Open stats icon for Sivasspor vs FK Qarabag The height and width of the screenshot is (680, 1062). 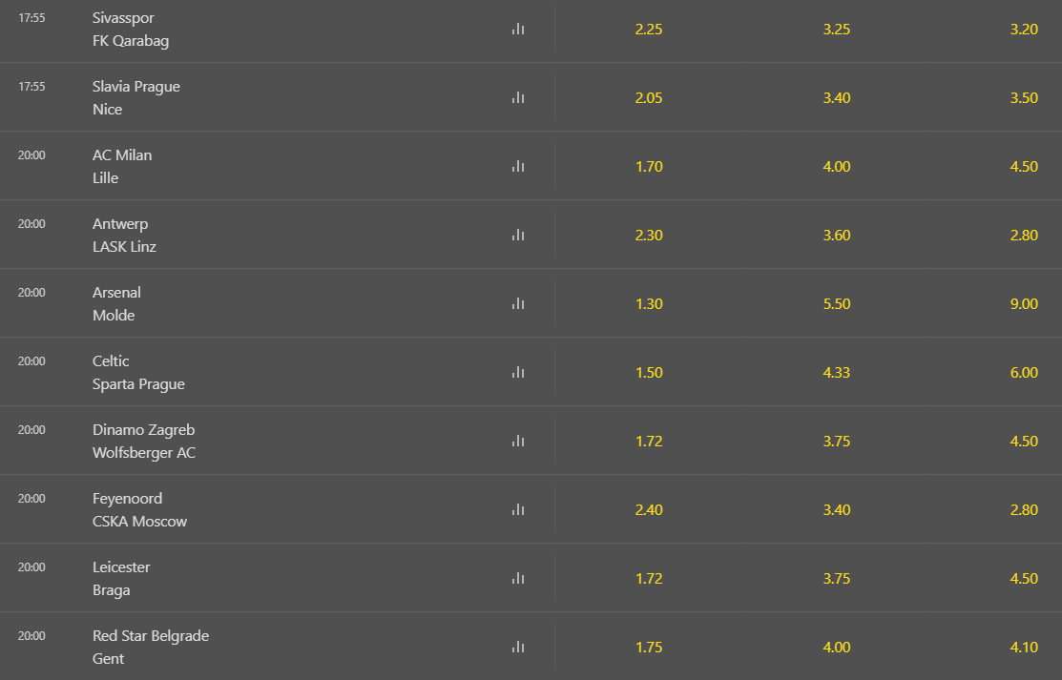coord(518,30)
